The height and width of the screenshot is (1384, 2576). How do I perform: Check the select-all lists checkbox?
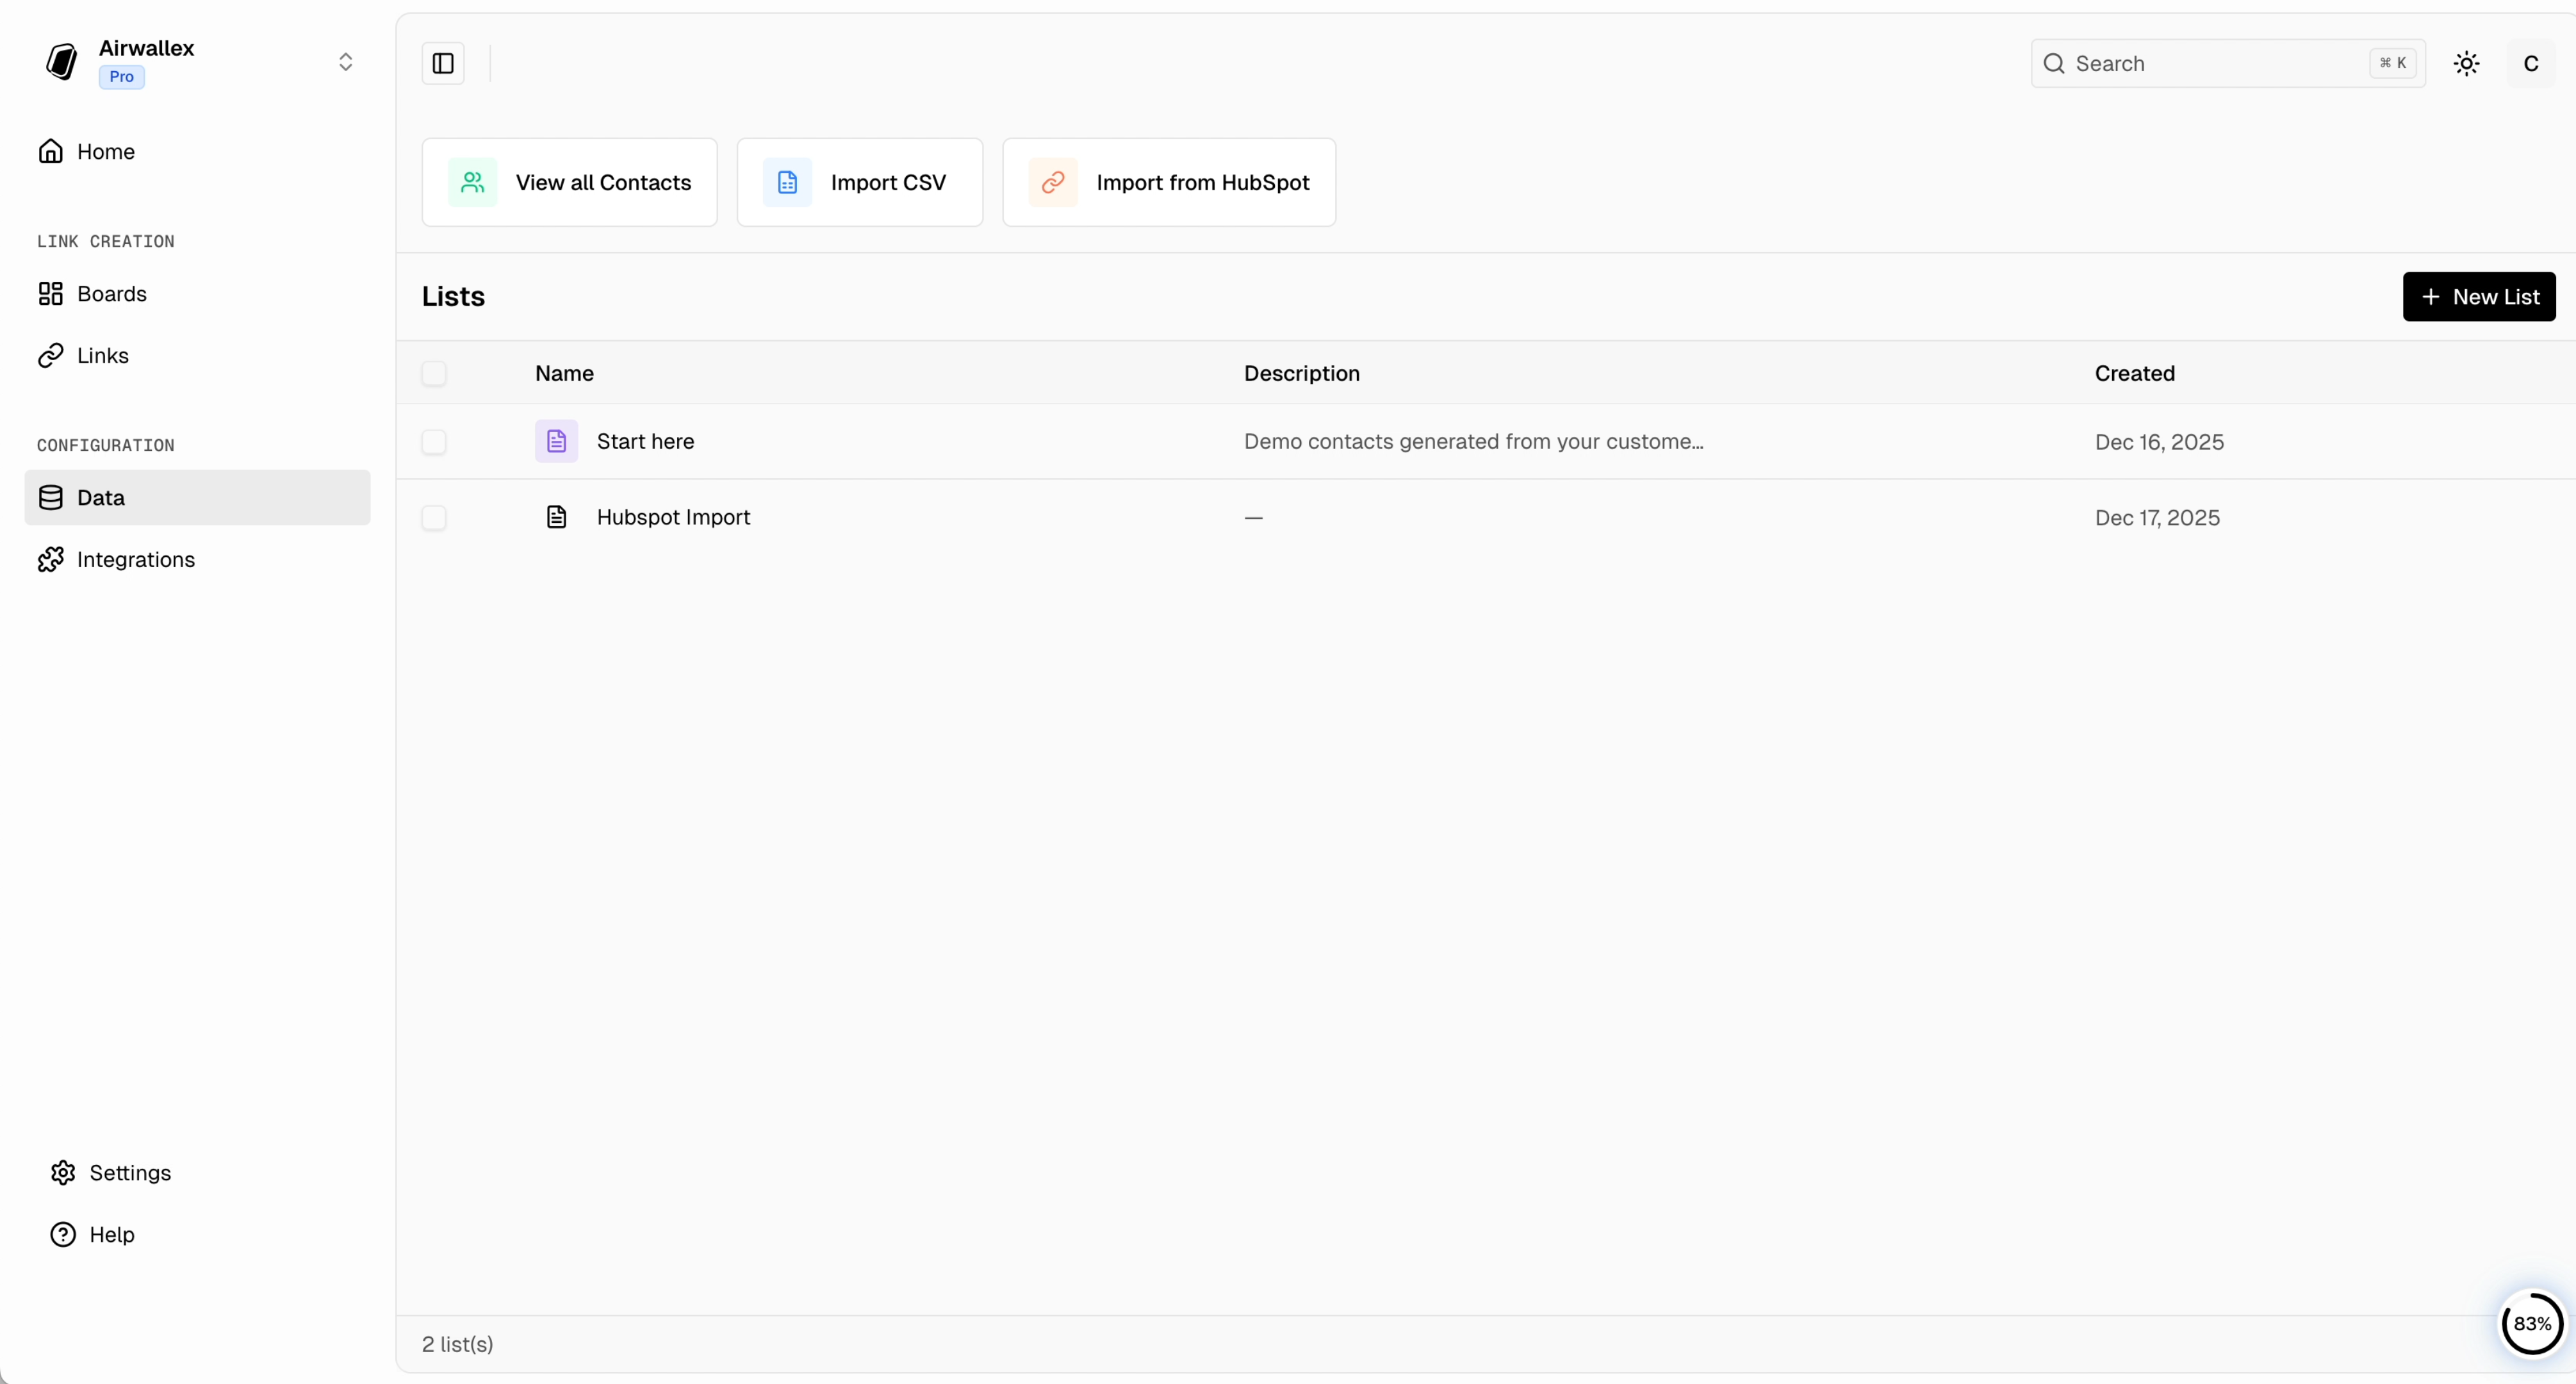[x=434, y=373]
